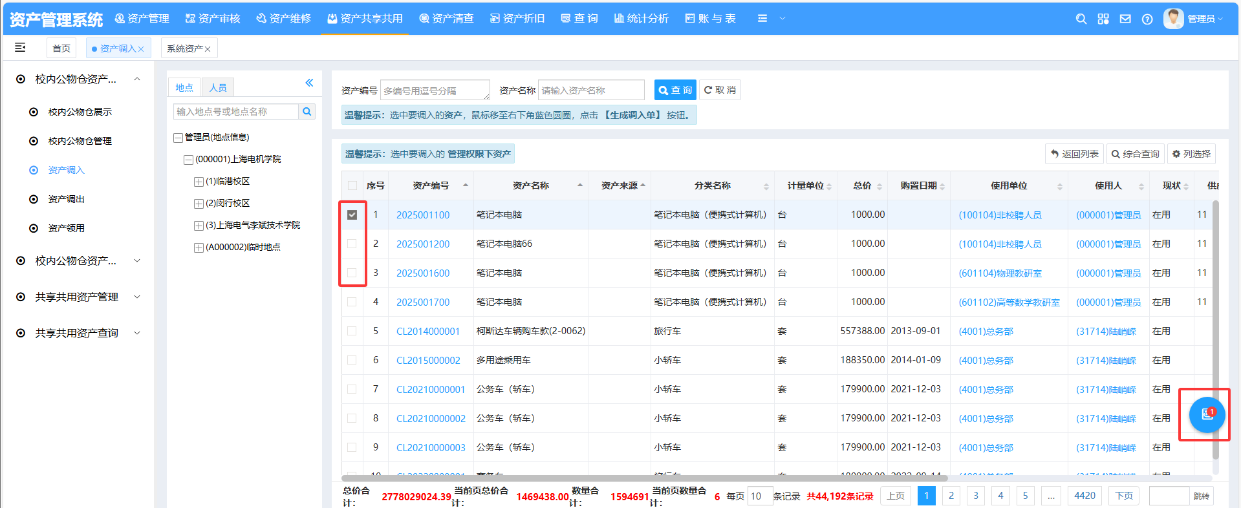Toggle the sidebar collapse hamburger icon
Image resolution: width=1241 pixels, height=508 pixels.
(20, 47)
